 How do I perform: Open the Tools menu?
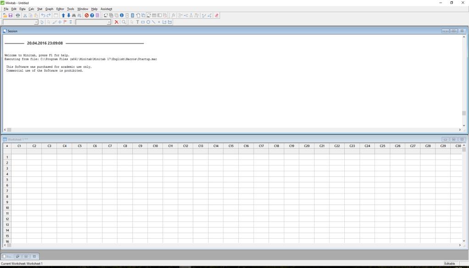coord(71,9)
